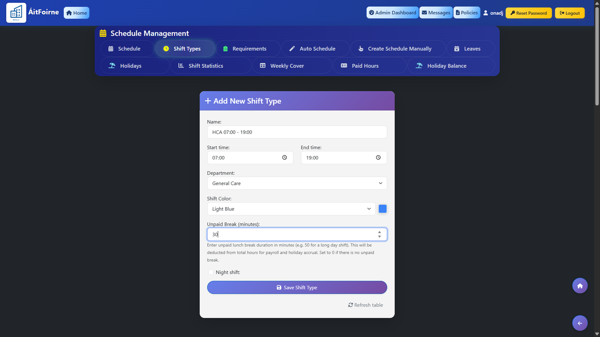Click the ÁitFoirne building logo
The width and height of the screenshot is (600, 337).
click(x=16, y=13)
